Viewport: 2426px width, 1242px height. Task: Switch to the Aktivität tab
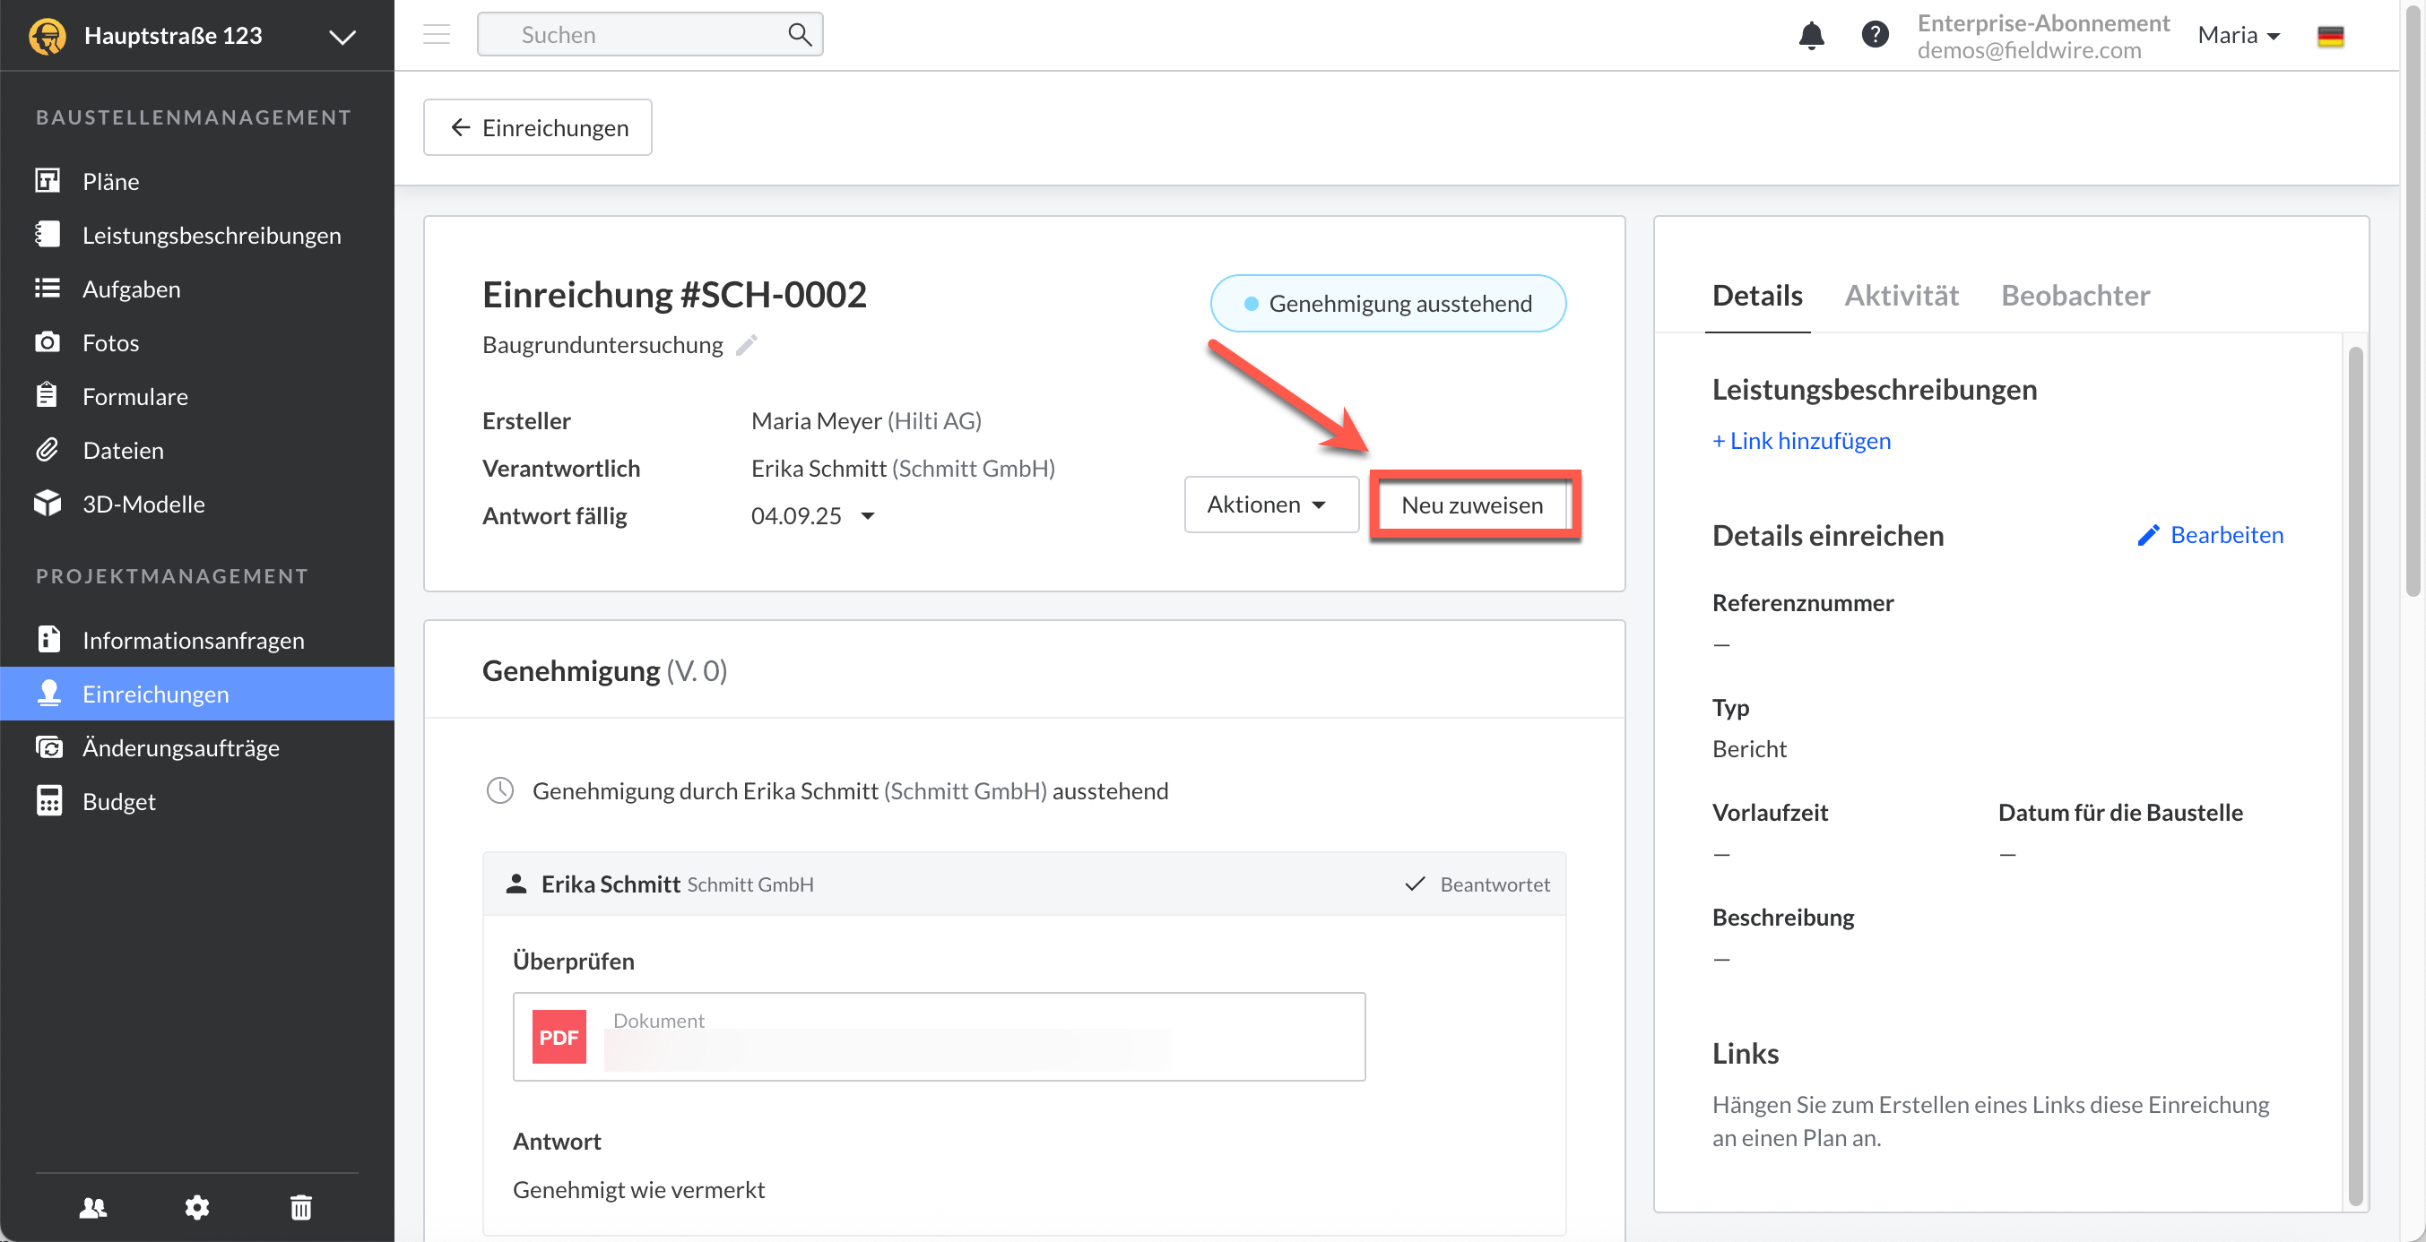[x=1901, y=296]
